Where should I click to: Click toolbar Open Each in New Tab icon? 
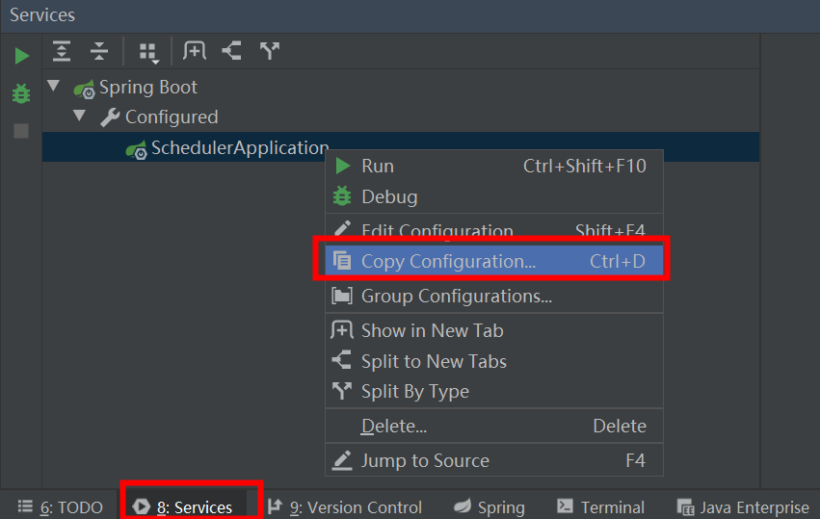pyautogui.click(x=231, y=51)
